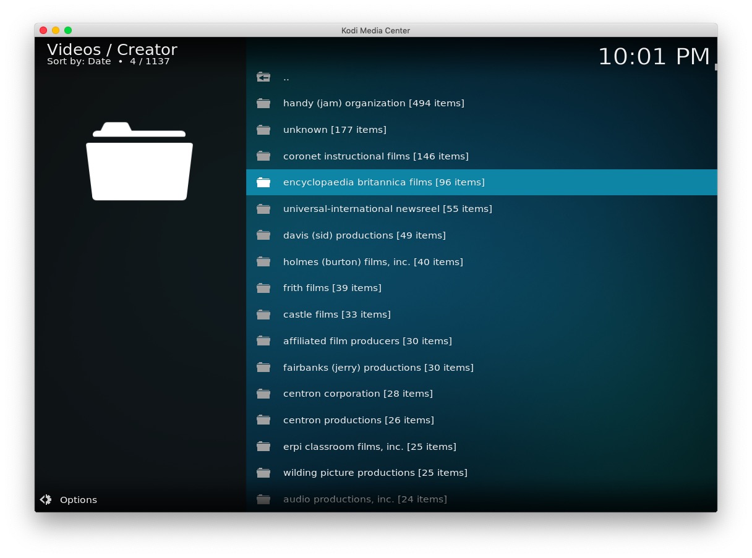The height and width of the screenshot is (558, 752).
Task: Click the highlighted encyclopaedia britannica folder icon
Action: pyautogui.click(x=263, y=182)
